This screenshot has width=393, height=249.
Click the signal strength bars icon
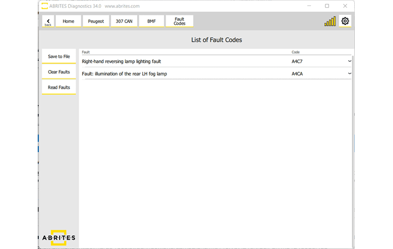330,22
